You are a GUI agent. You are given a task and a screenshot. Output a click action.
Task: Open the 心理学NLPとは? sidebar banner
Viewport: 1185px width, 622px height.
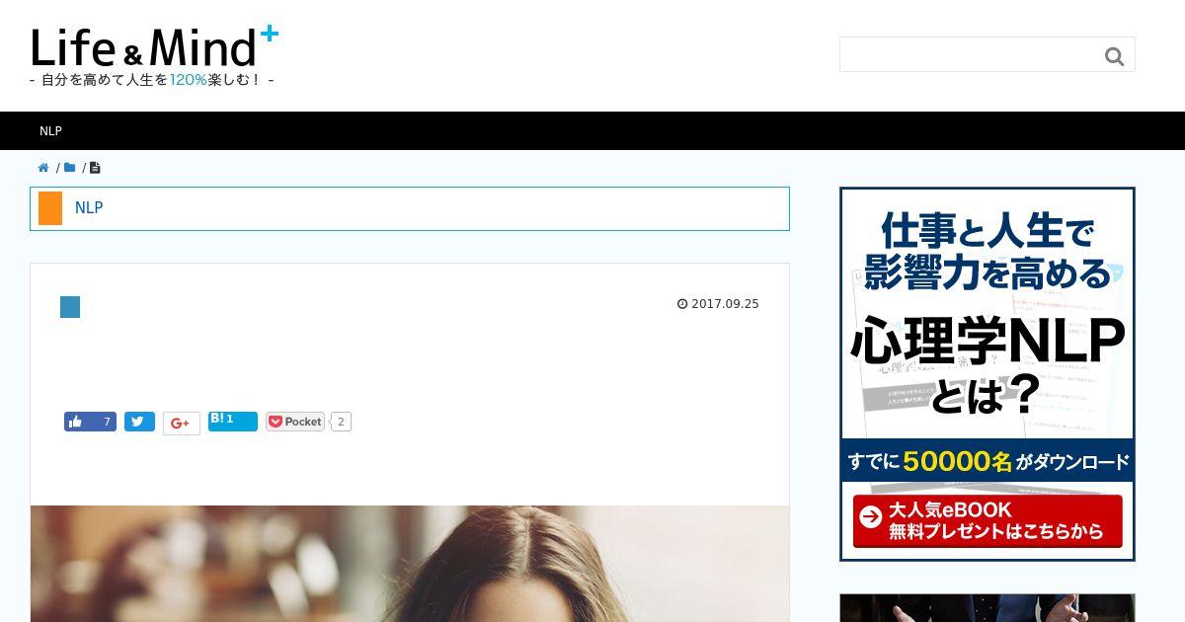987,374
